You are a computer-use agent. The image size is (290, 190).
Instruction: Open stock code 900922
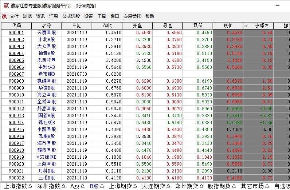[16, 178]
